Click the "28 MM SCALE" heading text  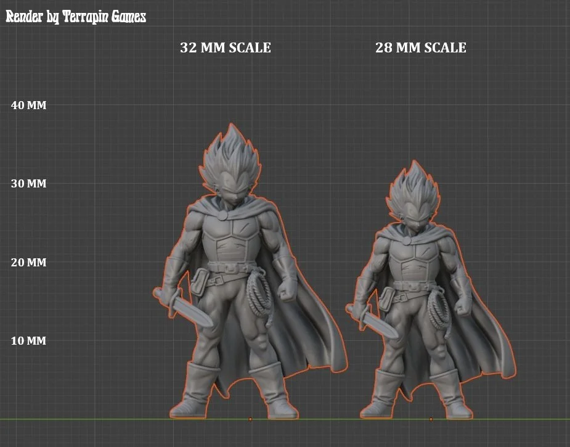pyautogui.click(x=421, y=47)
